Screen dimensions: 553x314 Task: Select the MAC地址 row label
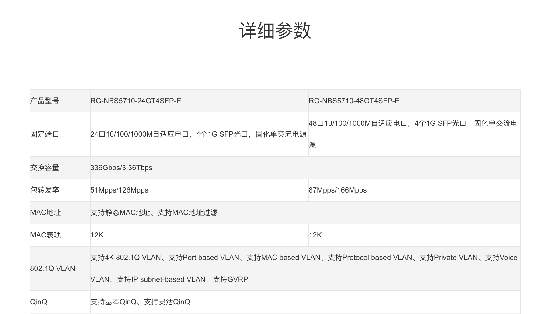click(x=45, y=213)
